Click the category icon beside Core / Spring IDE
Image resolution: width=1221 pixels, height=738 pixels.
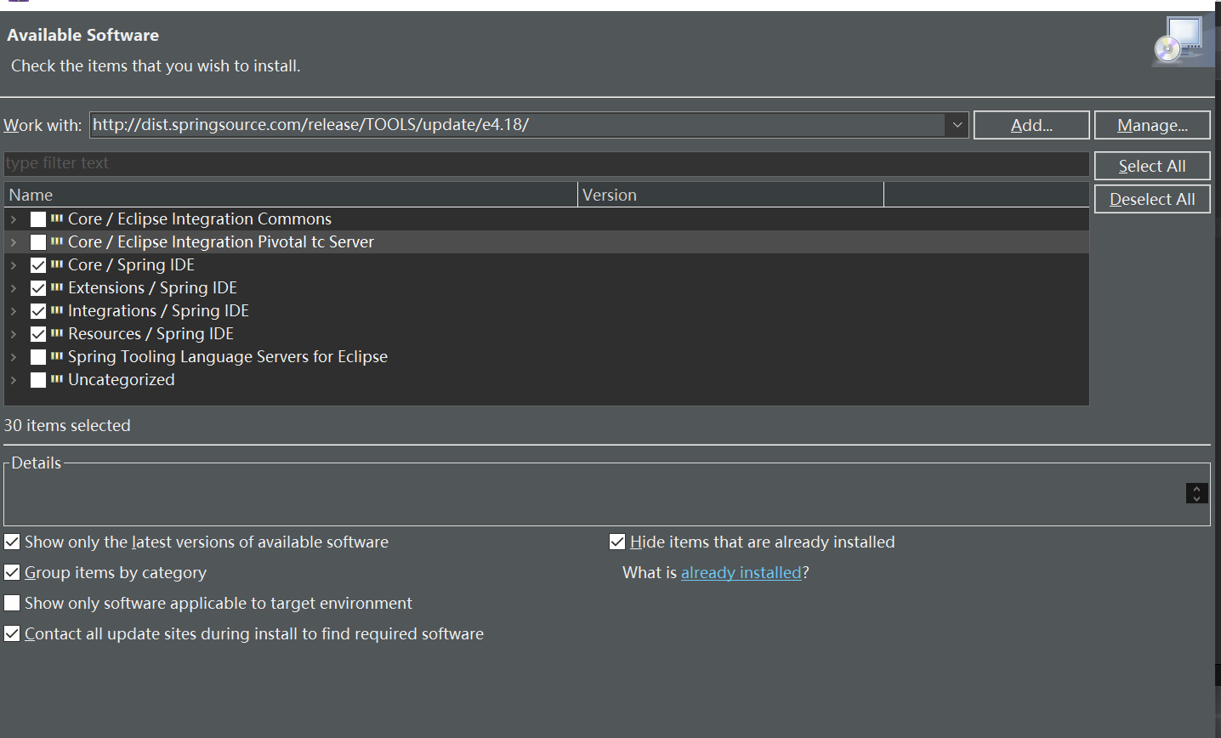coord(57,264)
